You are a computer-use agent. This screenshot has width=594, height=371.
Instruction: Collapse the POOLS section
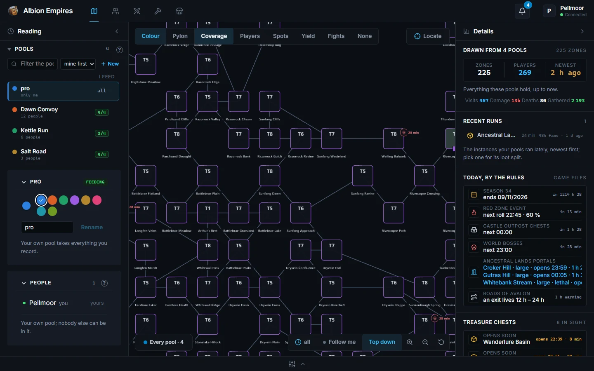tap(9, 49)
